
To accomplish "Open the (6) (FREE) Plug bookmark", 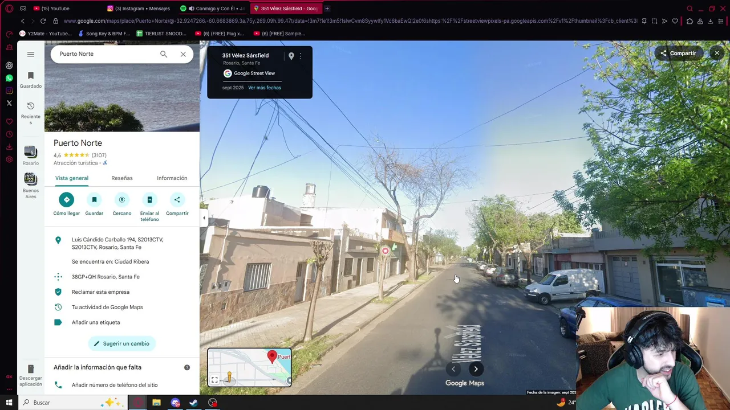I will click(x=220, y=34).
